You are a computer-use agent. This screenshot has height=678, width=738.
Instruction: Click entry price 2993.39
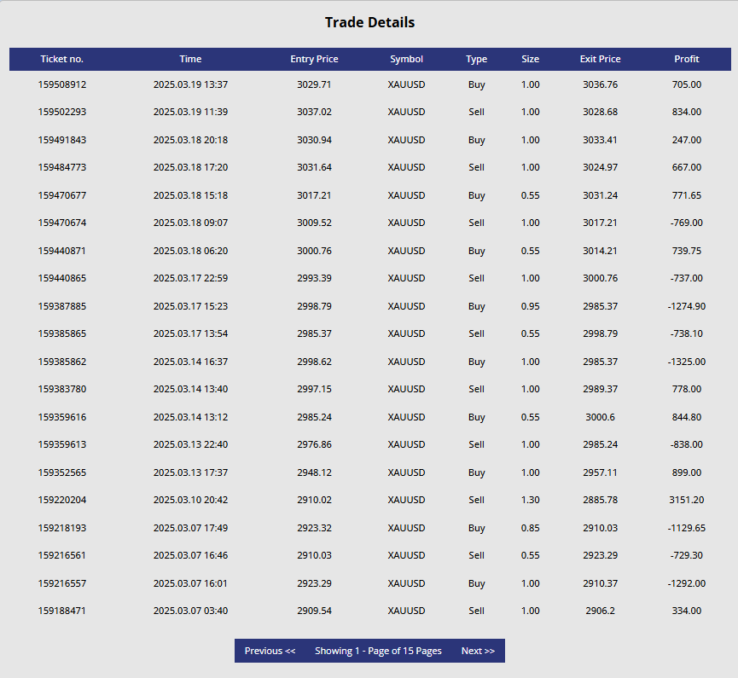click(315, 279)
